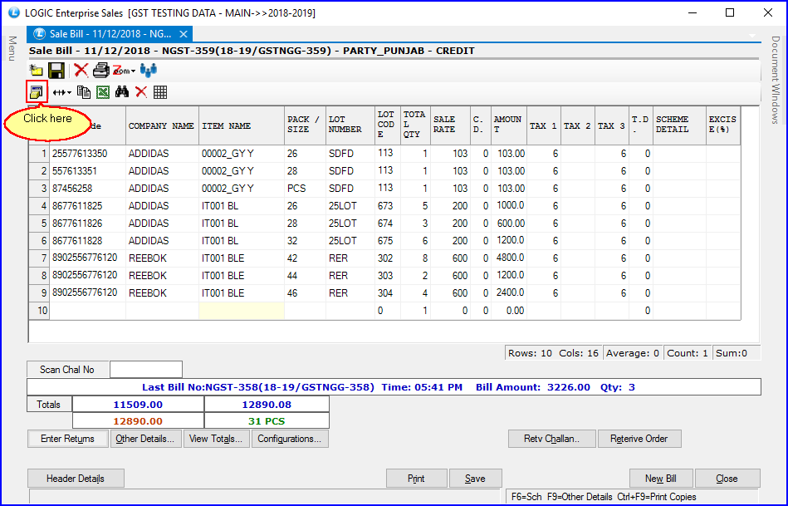Open Other Details dialog

145,439
